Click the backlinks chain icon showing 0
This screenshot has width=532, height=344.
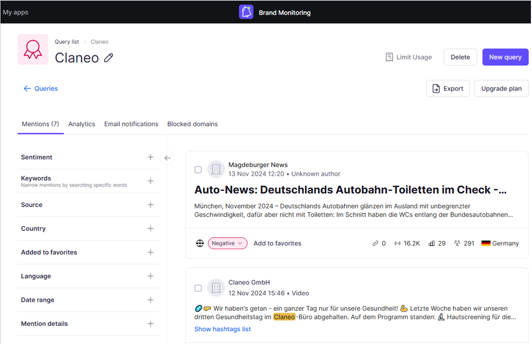pos(375,243)
